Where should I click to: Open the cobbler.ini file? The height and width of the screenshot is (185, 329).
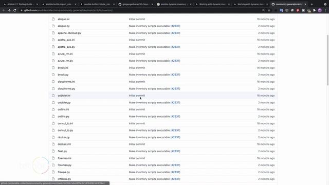(64, 96)
